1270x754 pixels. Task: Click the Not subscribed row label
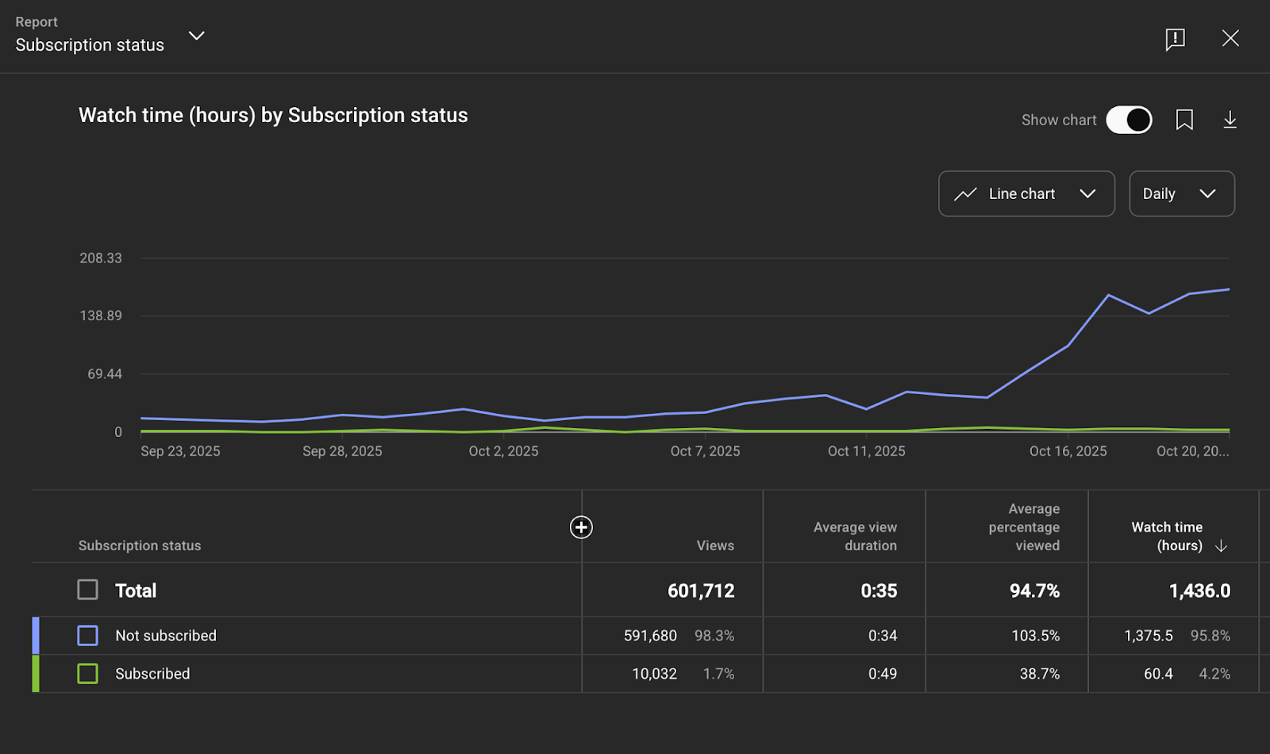point(165,634)
